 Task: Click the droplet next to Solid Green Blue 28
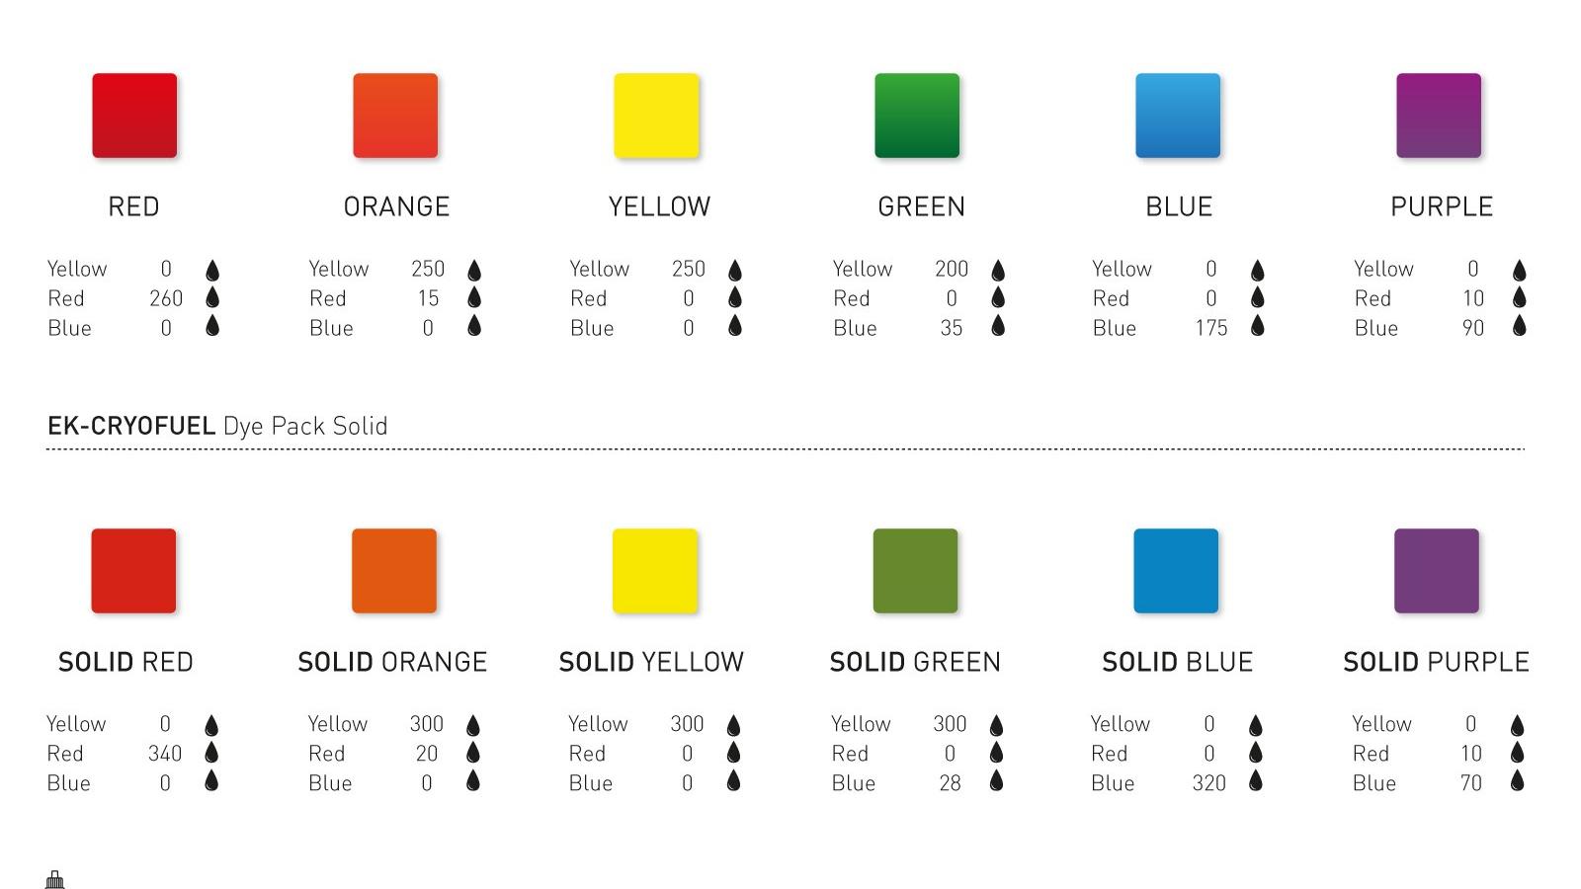(x=996, y=781)
